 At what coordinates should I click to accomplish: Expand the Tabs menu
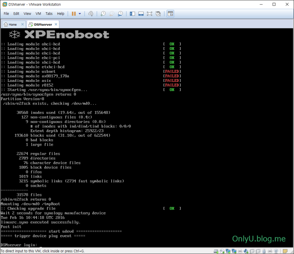pos(49,13)
